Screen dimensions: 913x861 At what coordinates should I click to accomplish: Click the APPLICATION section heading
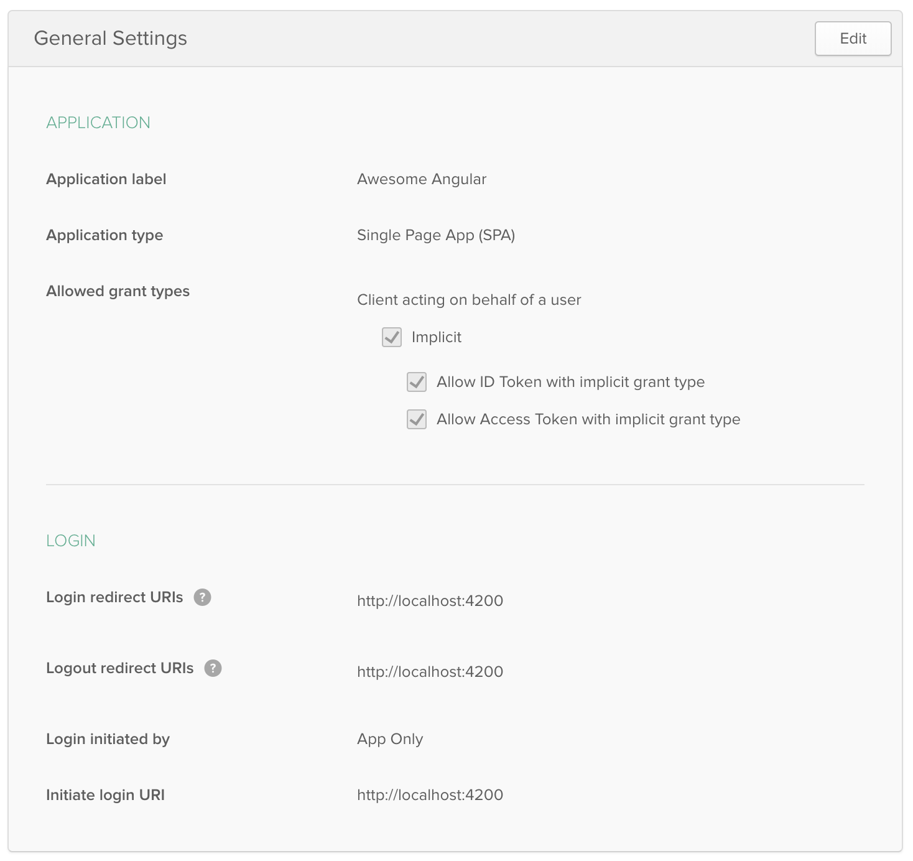click(98, 123)
